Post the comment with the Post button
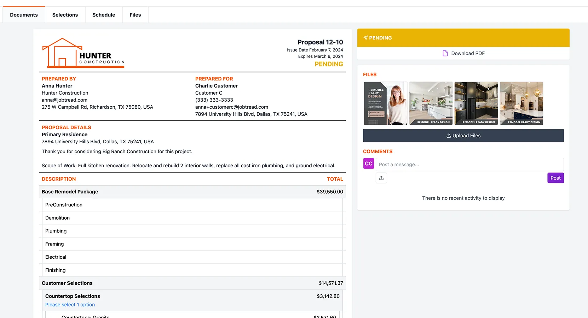 555,178
